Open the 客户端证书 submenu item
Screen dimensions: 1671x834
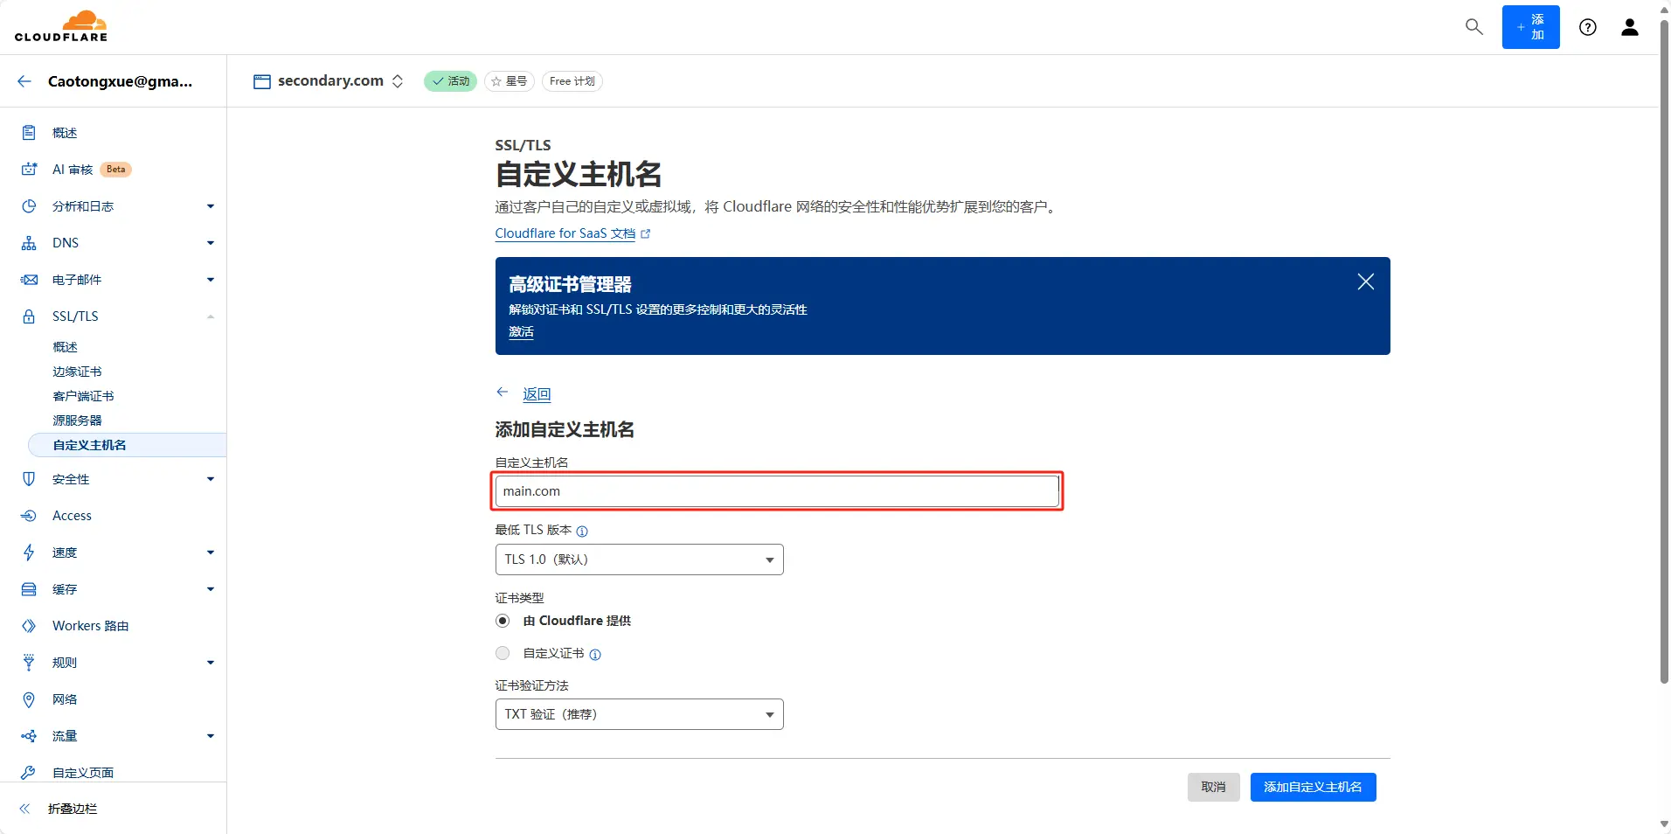coord(83,396)
